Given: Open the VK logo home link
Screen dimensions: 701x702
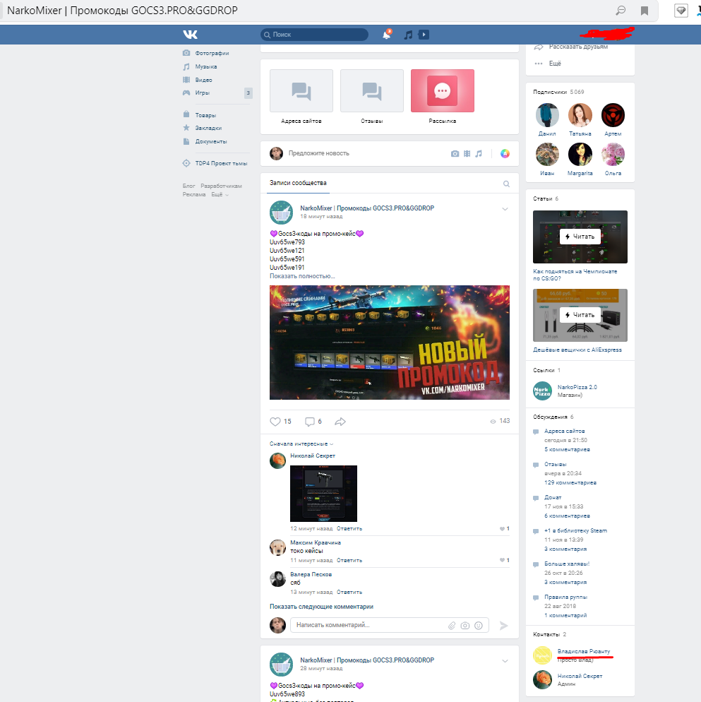Looking at the screenshot, I should point(190,35).
